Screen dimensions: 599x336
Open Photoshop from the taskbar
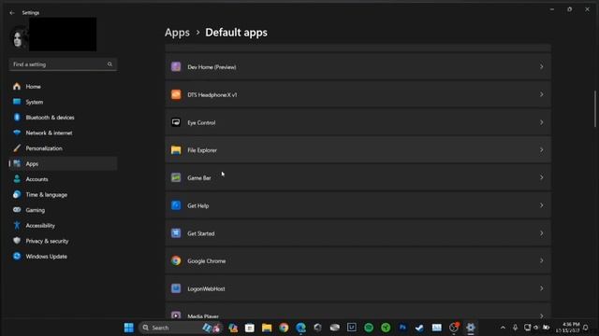point(402,328)
